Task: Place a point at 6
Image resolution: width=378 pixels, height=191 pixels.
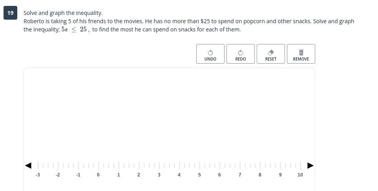Action: click(220, 165)
